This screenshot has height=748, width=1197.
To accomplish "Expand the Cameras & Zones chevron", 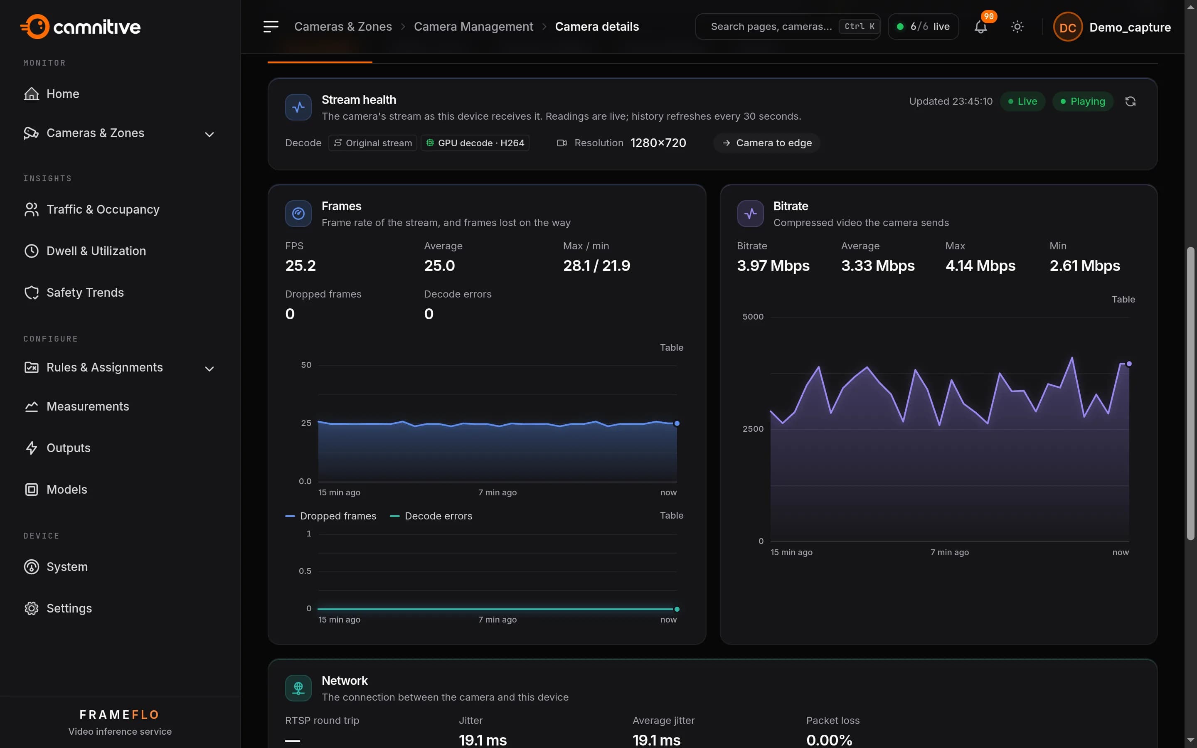I will [209, 134].
